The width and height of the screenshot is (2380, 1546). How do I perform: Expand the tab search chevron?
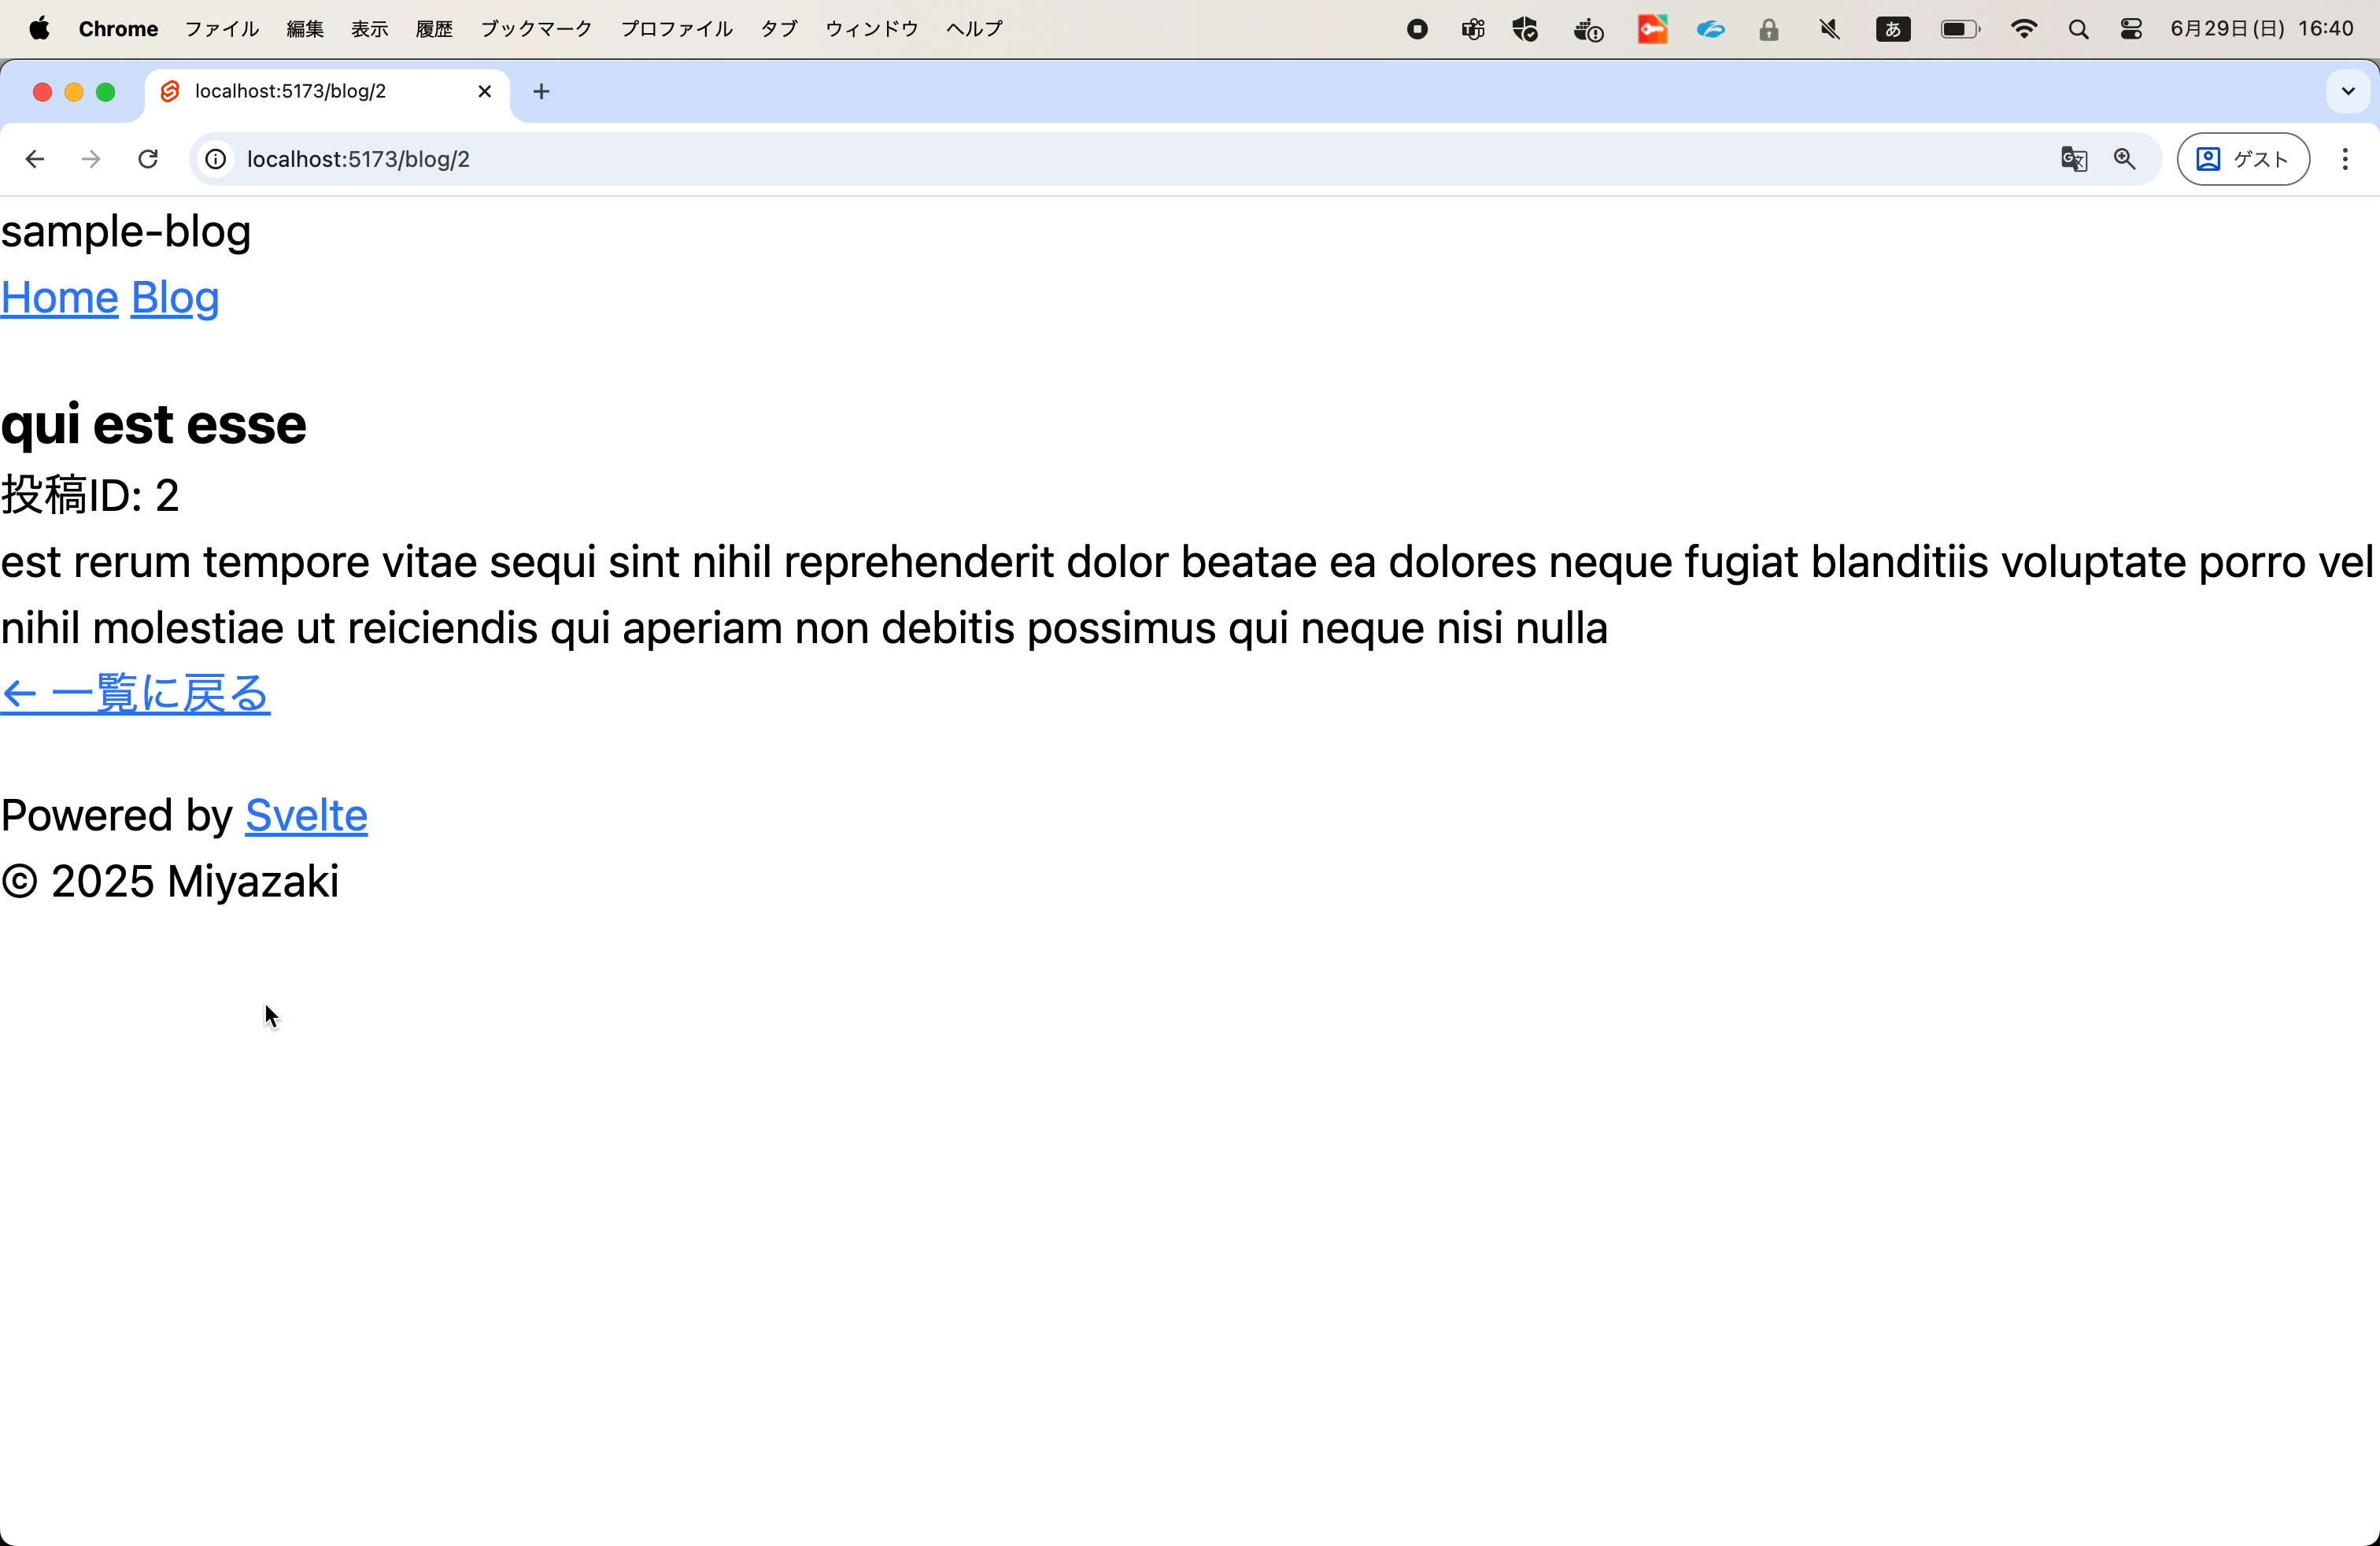[x=2348, y=91]
